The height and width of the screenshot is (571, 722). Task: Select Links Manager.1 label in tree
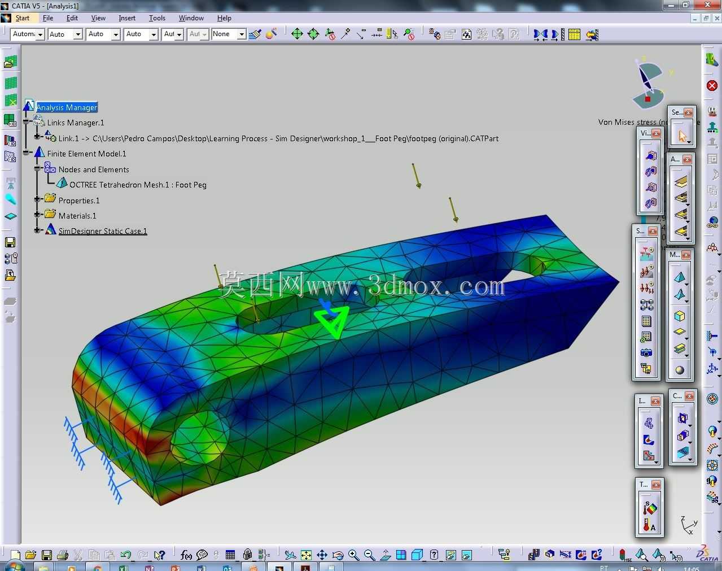(76, 123)
